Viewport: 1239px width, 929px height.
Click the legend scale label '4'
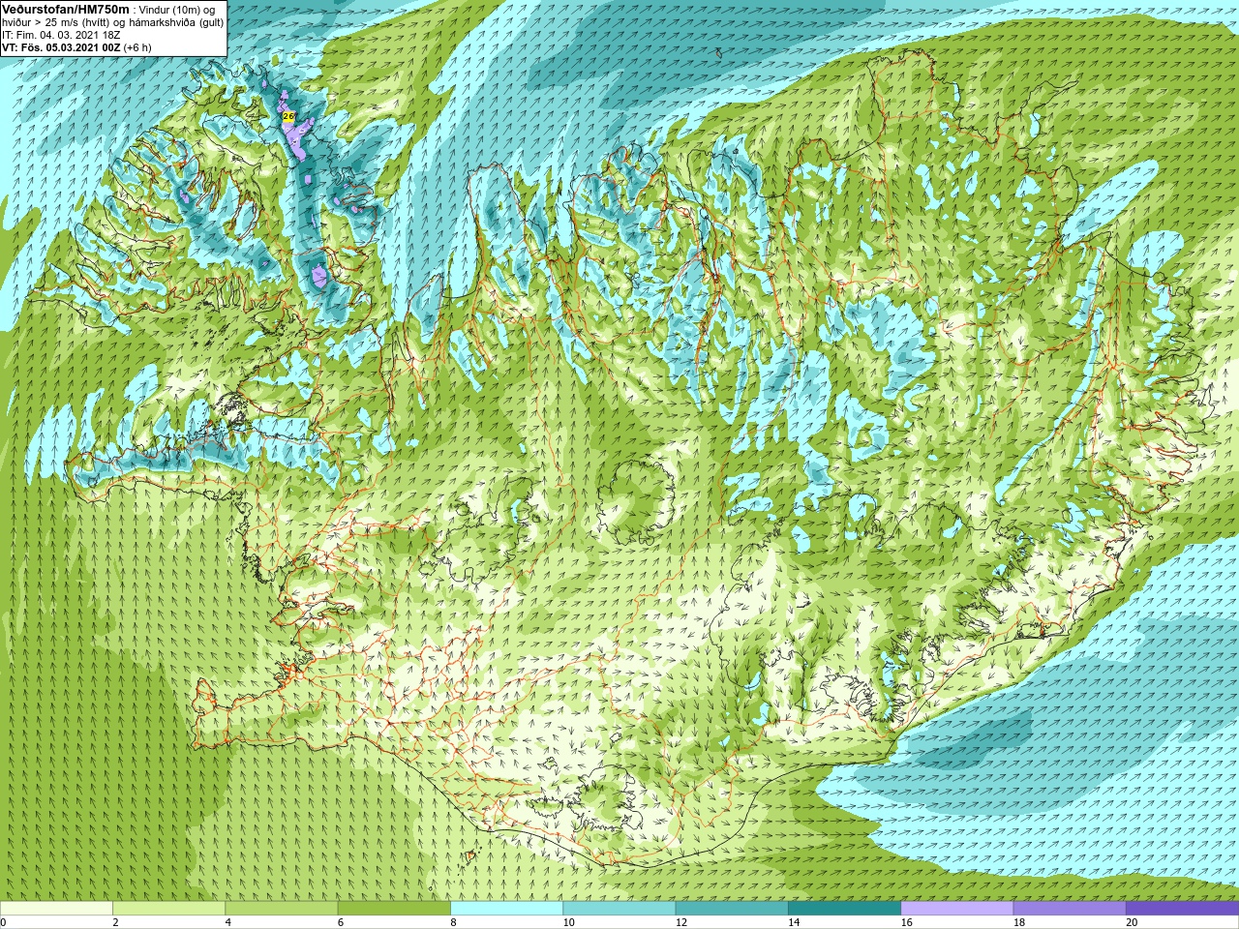[230, 922]
